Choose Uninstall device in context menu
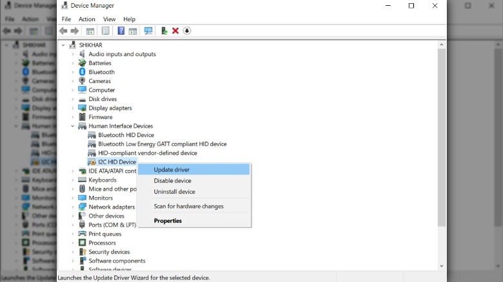 pos(194,192)
